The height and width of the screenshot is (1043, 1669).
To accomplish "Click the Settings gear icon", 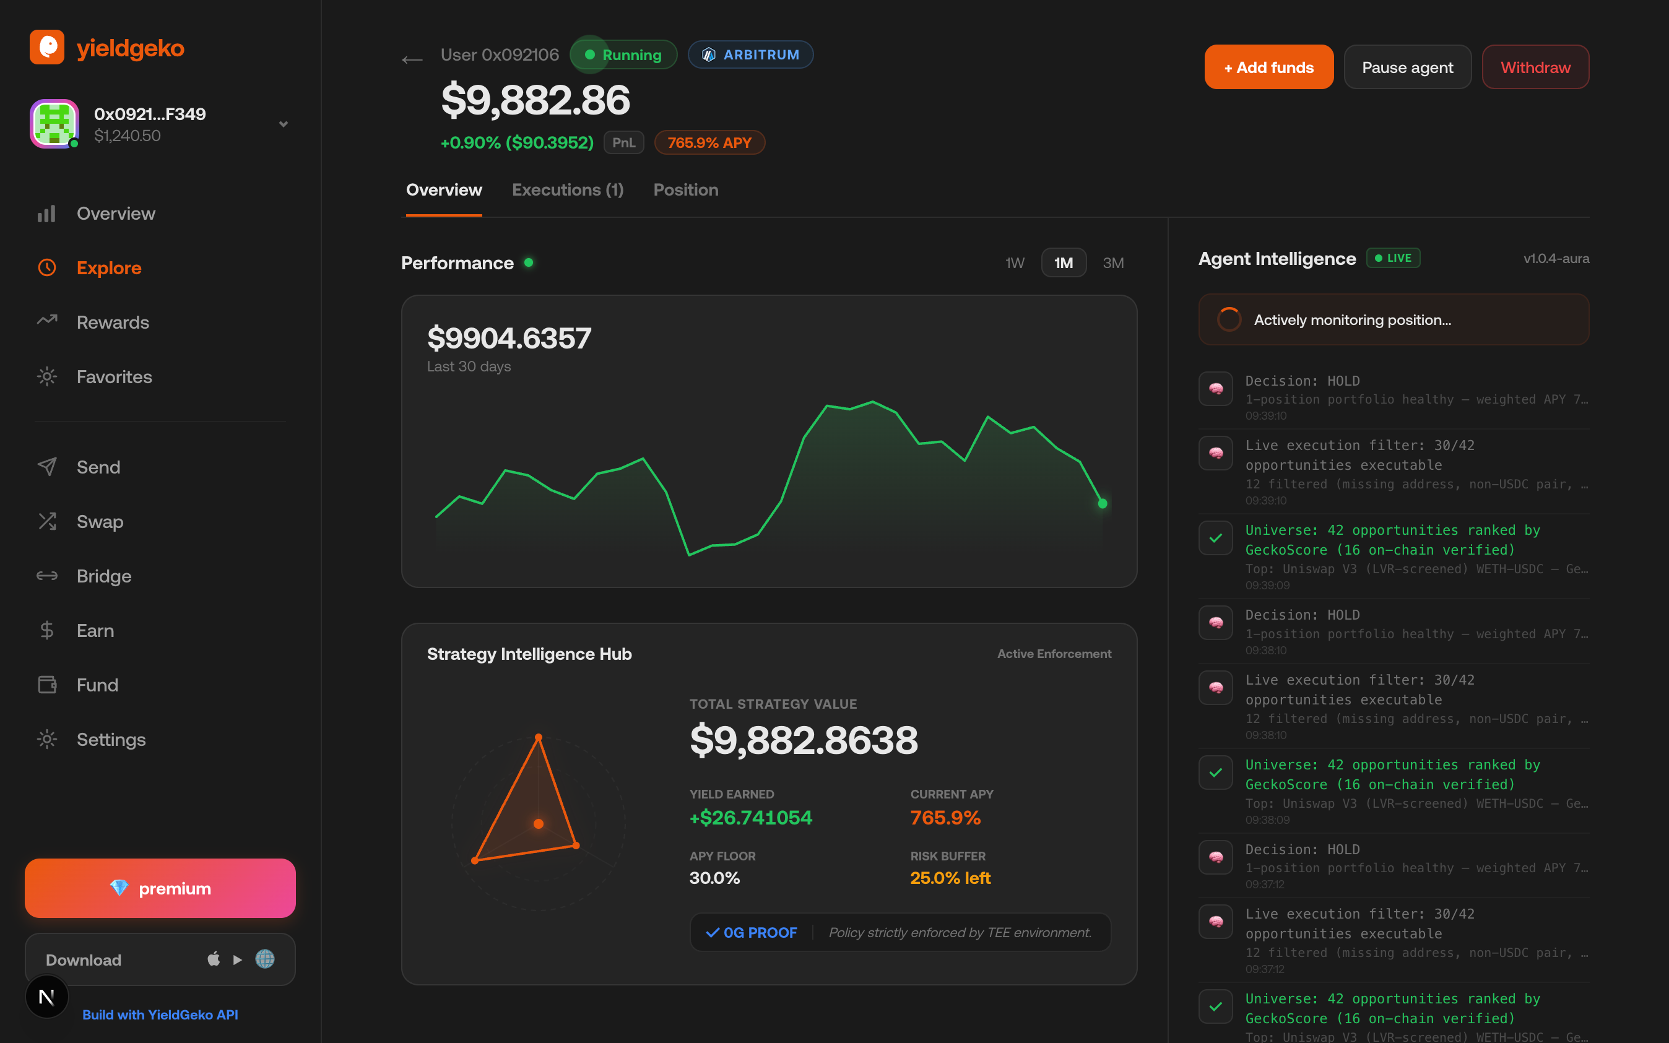I will [x=47, y=740].
